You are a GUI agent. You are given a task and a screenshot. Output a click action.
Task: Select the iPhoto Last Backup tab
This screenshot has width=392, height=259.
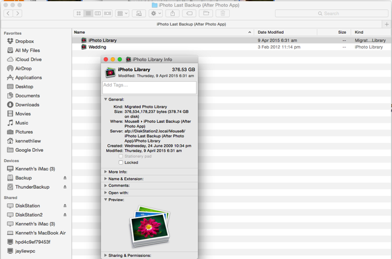pos(191,24)
